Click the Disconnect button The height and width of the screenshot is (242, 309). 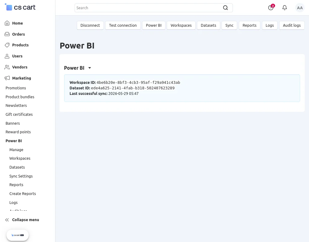(x=90, y=25)
